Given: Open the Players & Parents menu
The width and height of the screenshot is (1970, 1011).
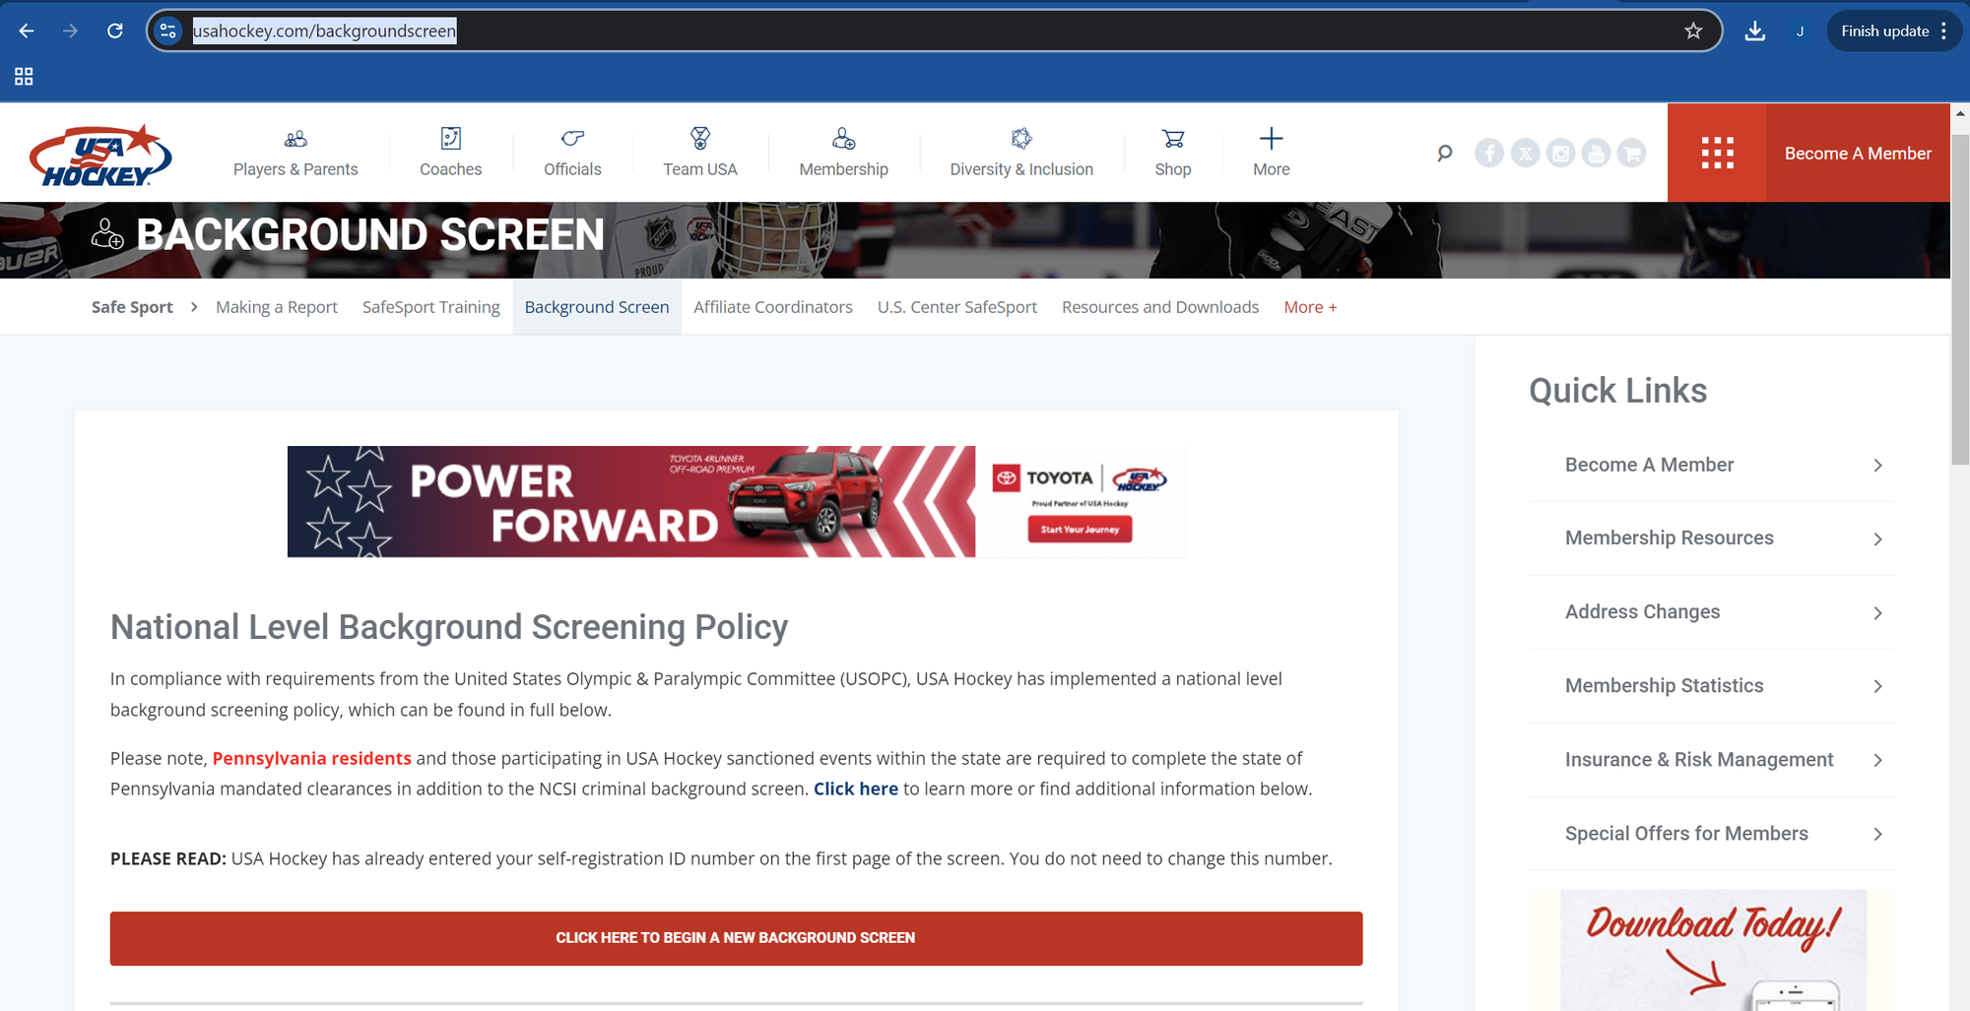Looking at the screenshot, I should (x=295, y=153).
